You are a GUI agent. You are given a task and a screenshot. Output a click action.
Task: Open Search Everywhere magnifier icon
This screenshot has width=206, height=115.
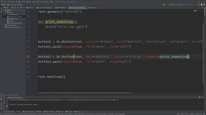[199, 4]
